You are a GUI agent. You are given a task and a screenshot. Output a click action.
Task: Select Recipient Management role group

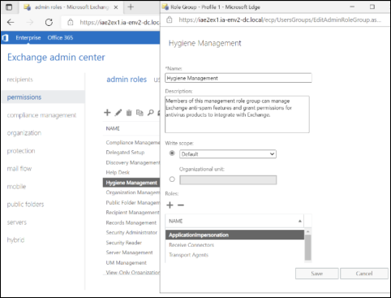(x=131, y=213)
